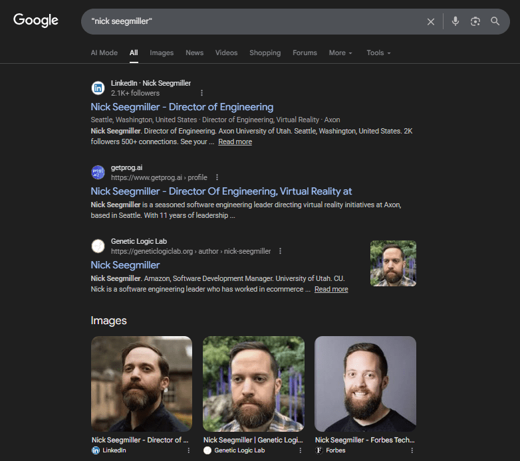Open search by image lens icon

point(475,21)
